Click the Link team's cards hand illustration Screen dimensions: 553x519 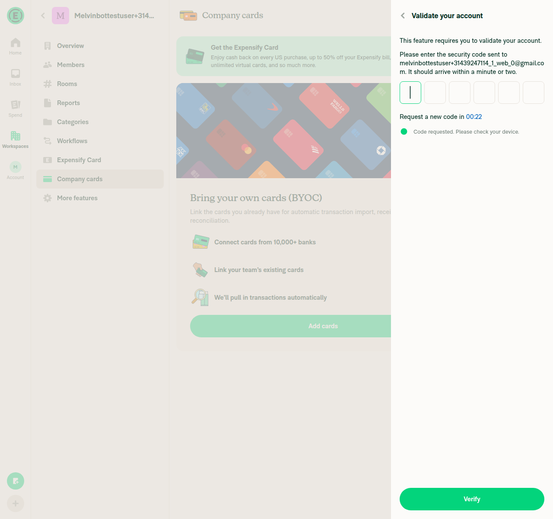(x=201, y=270)
